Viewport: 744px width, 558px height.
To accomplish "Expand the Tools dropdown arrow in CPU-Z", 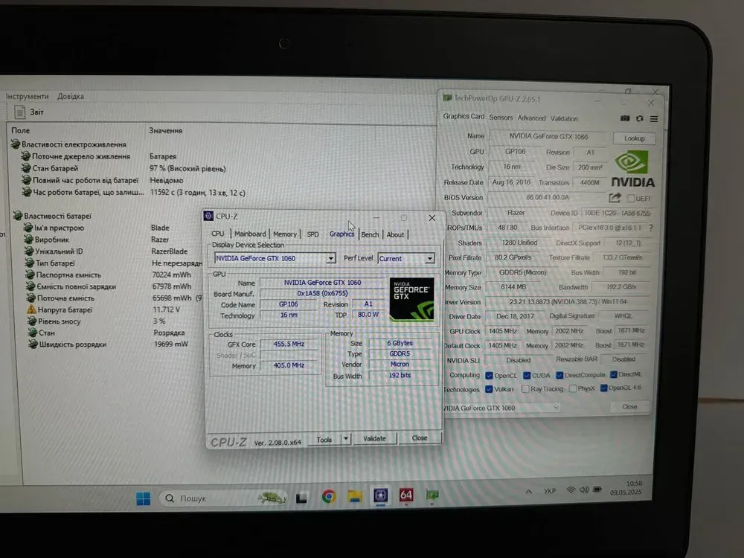I will click(345, 439).
